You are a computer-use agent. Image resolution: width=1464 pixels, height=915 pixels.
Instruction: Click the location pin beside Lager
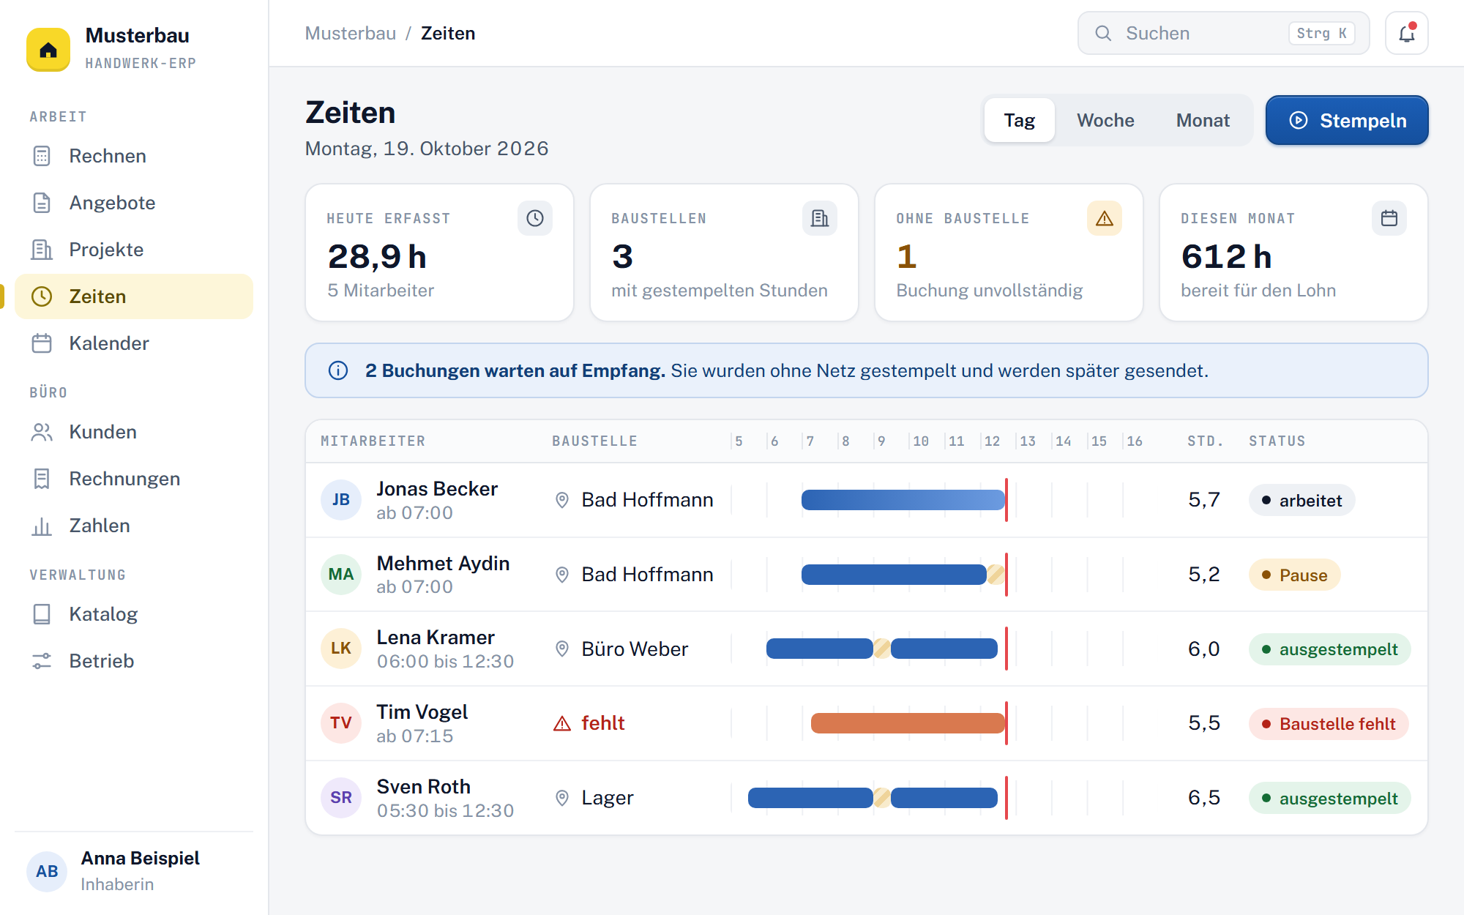tap(561, 798)
